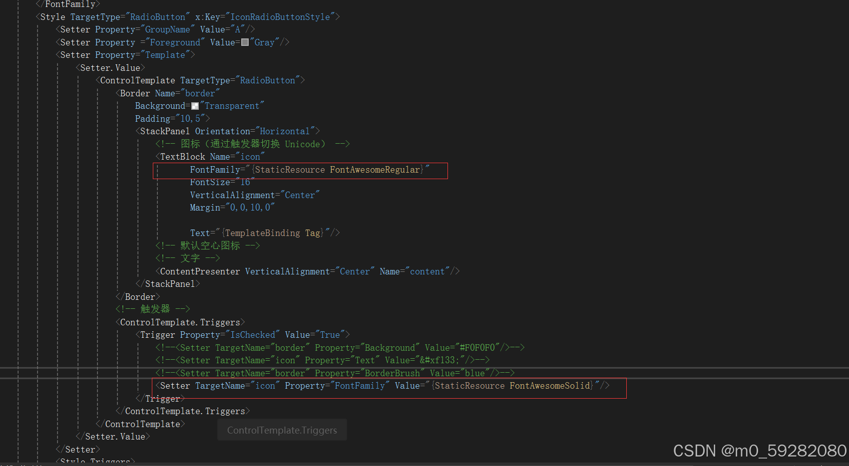Click the Transparent color swatch next to Background

tap(195, 106)
